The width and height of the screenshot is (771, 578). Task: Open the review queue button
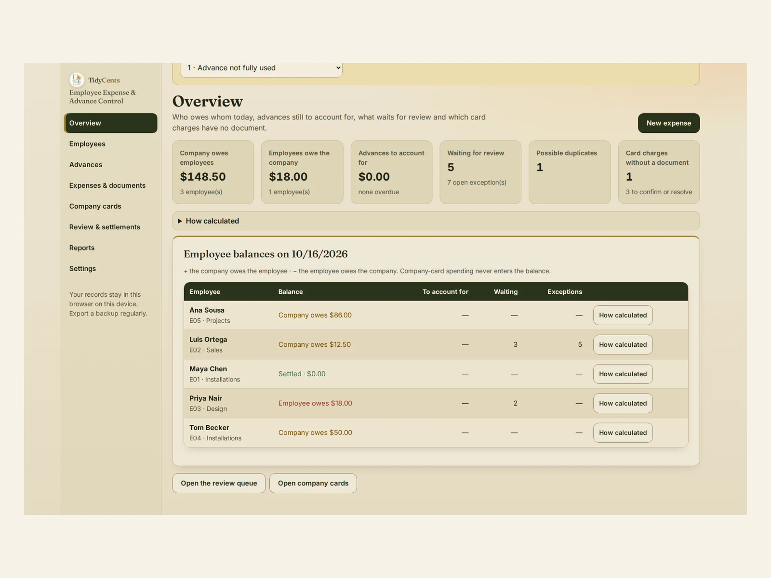[219, 483]
